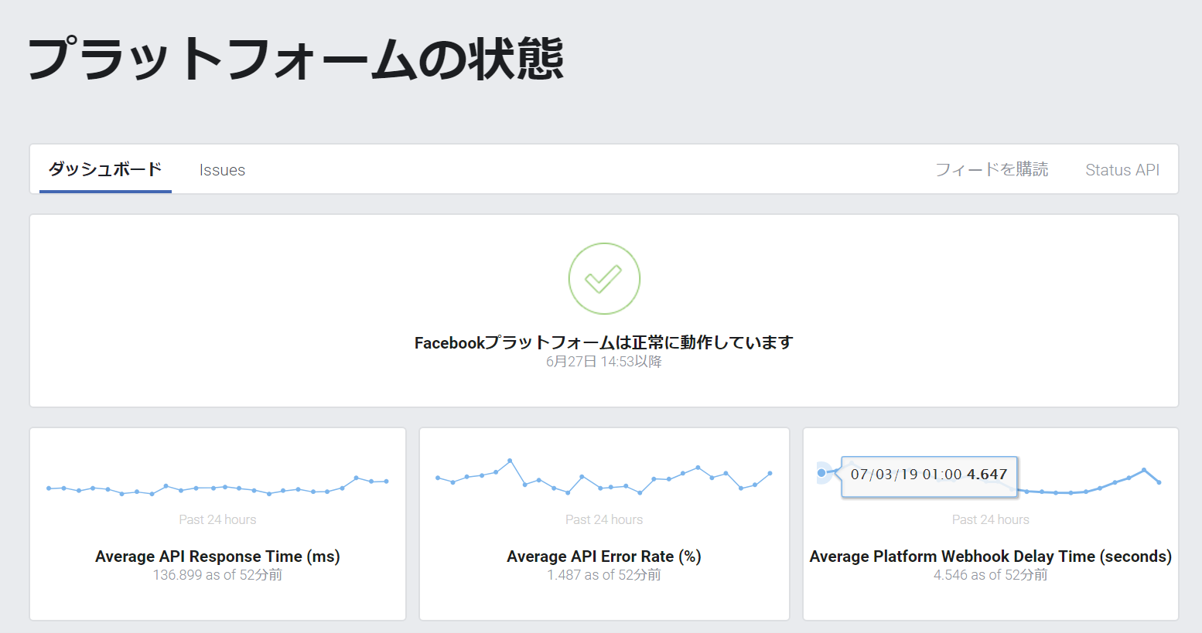
Task: Switch to the ダッシュボード tab
Action: 105,169
